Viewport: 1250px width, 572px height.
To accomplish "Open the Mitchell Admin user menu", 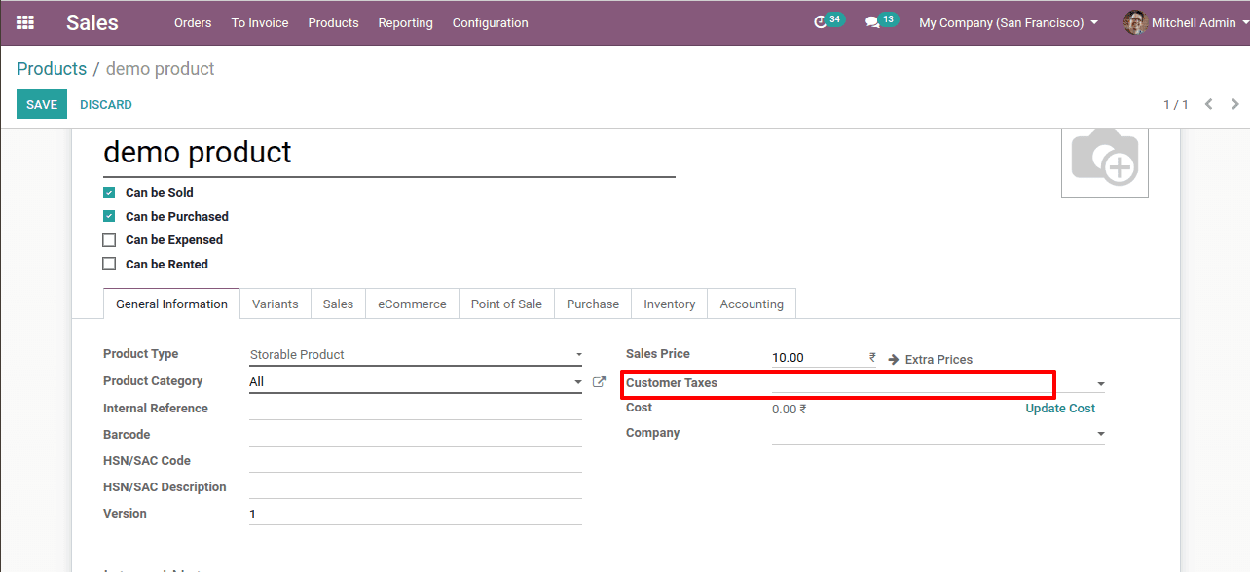I will pyautogui.click(x=1182, y=22).
